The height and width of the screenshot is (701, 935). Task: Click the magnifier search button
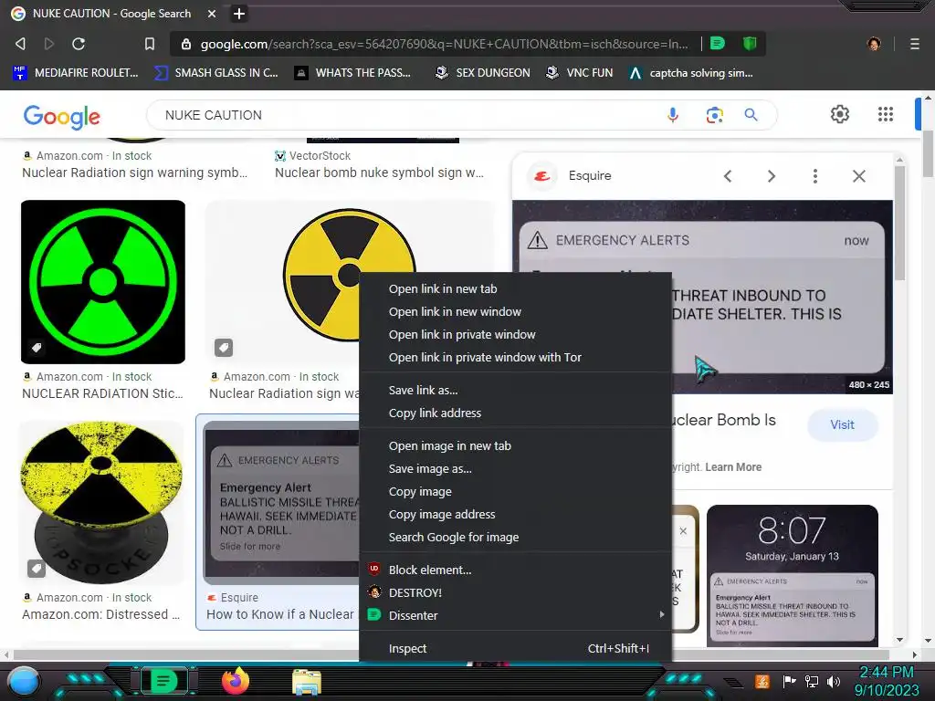[751, 114]
